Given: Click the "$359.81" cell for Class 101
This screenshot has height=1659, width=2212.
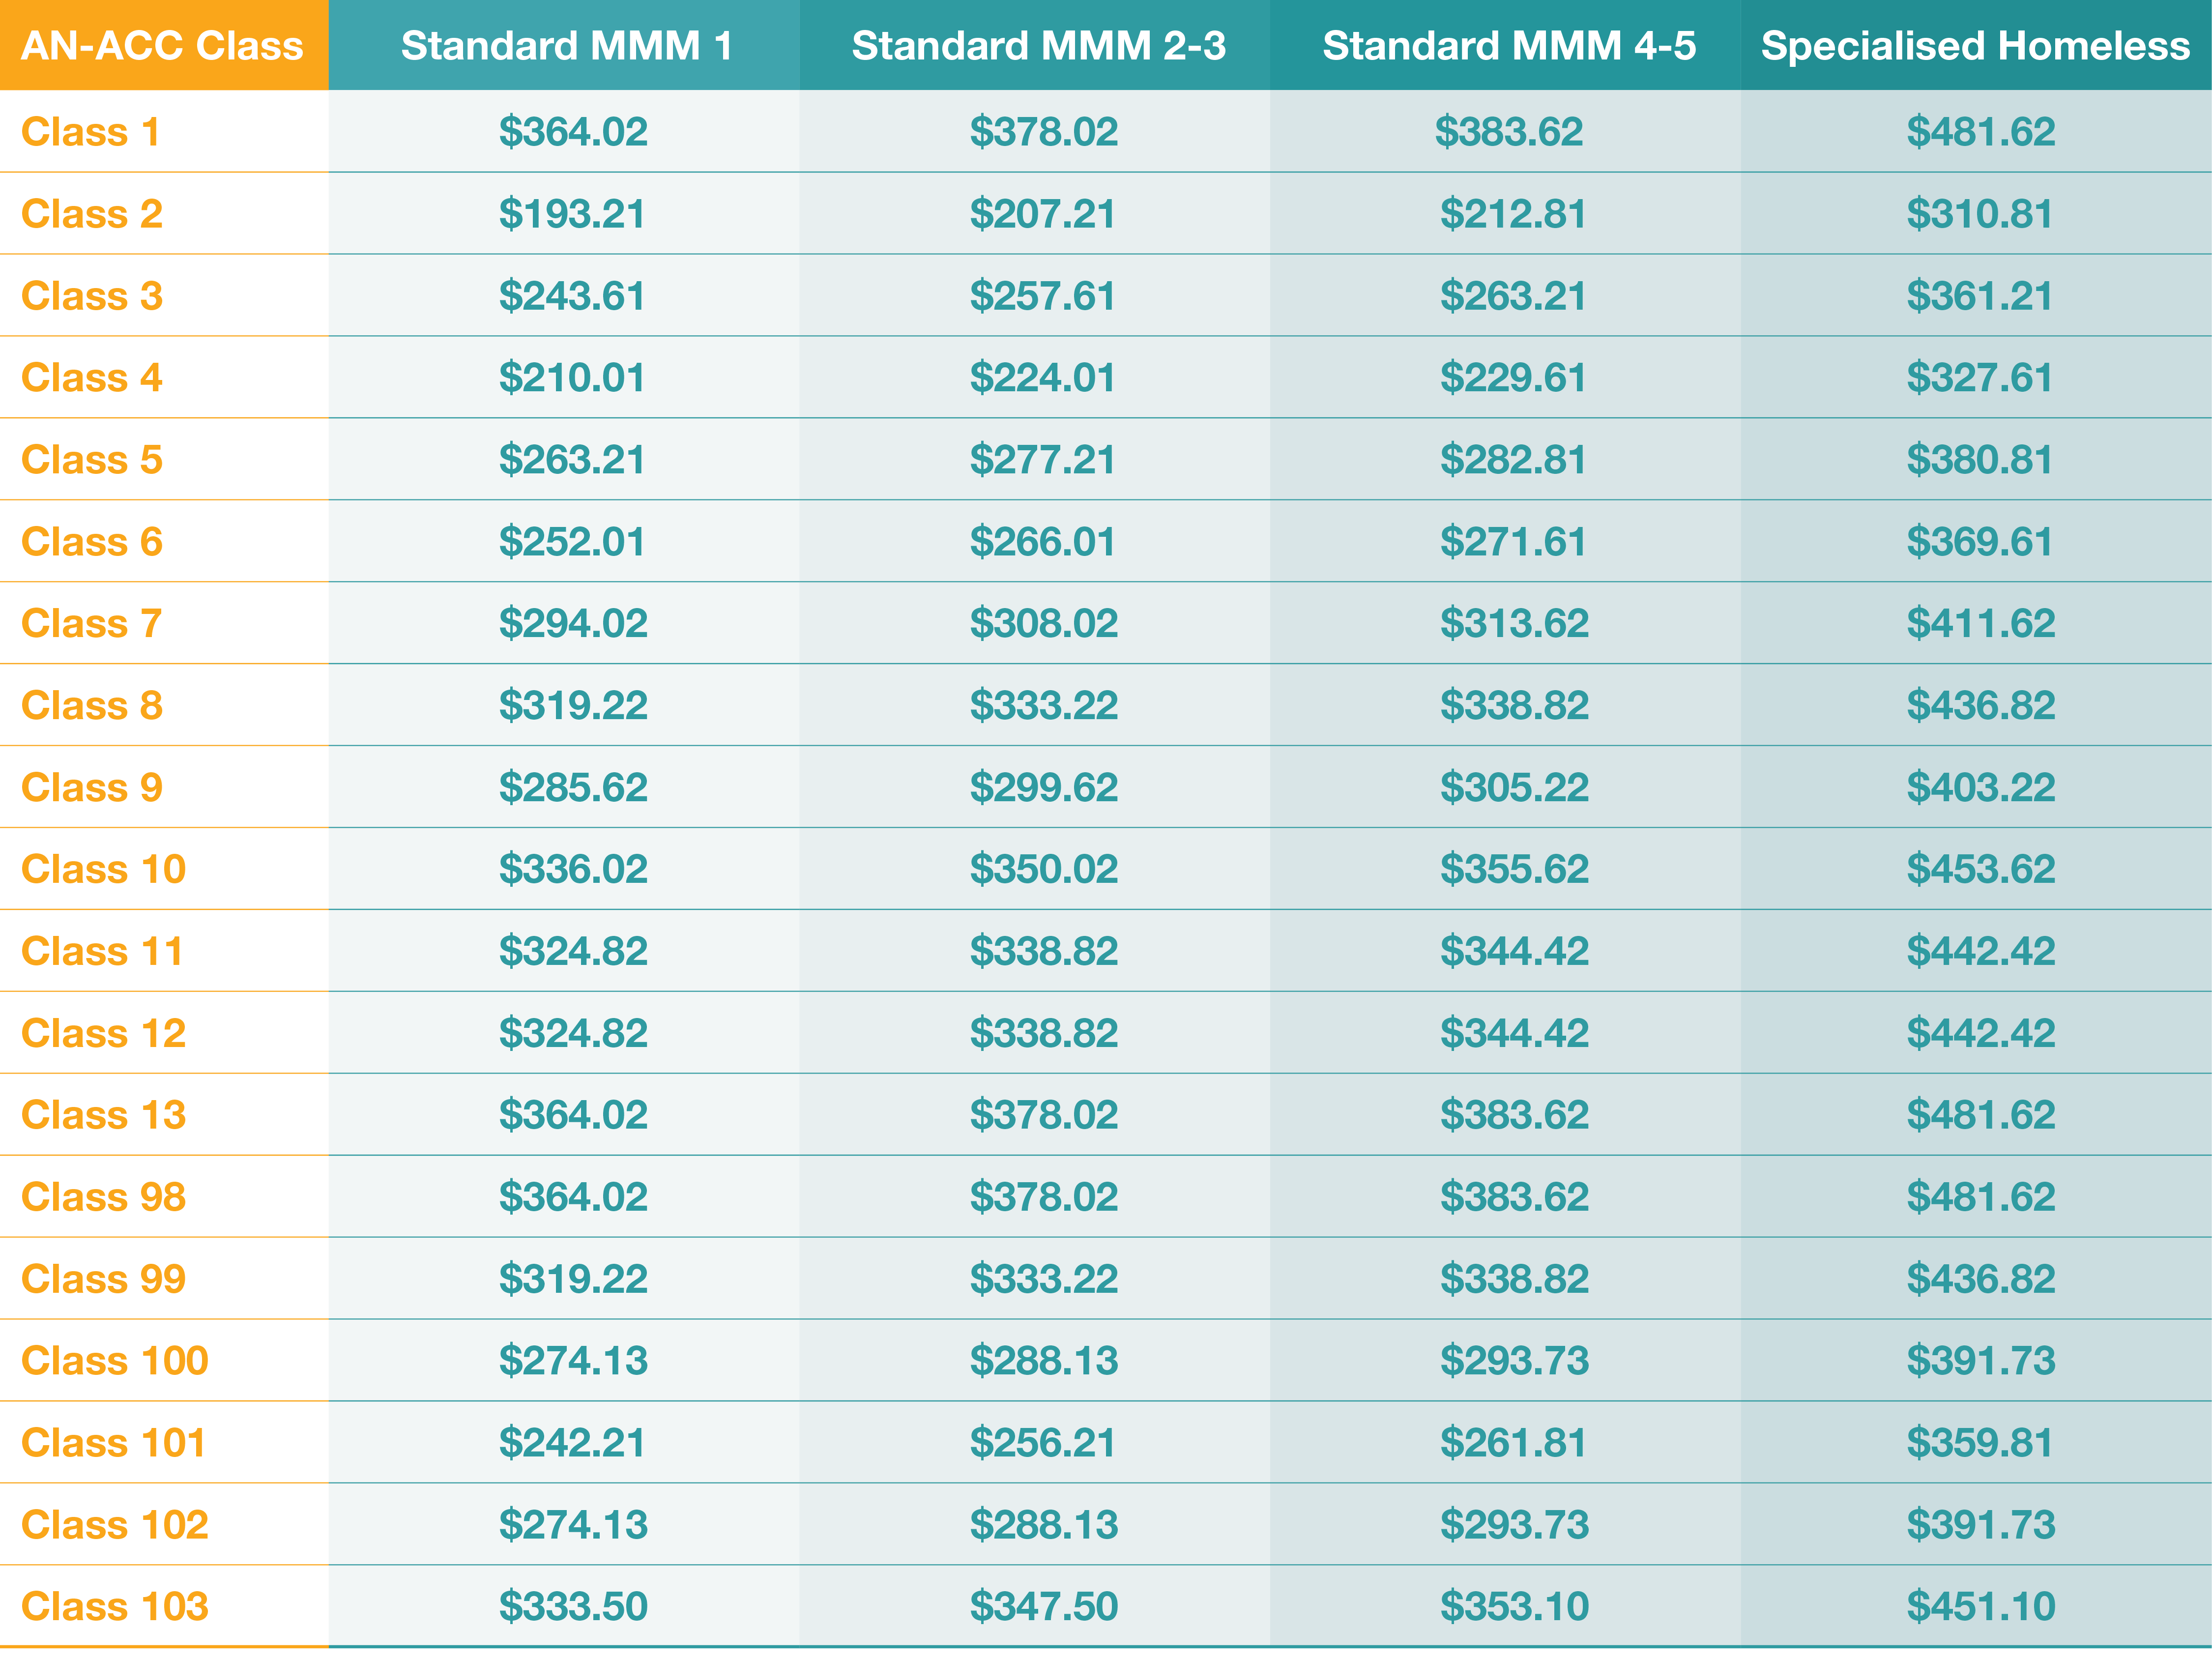Looking at the screenshot, I should coord(1979,1443).
